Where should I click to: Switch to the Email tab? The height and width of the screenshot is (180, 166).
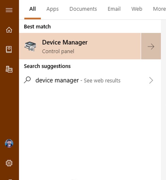(x=114, y=9)
